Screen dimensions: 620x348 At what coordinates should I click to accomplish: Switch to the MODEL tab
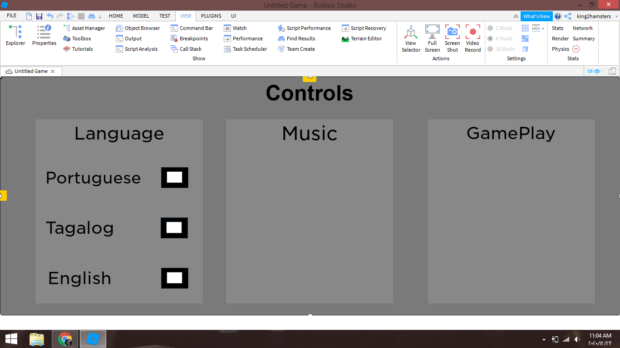[x=141, y=16]
